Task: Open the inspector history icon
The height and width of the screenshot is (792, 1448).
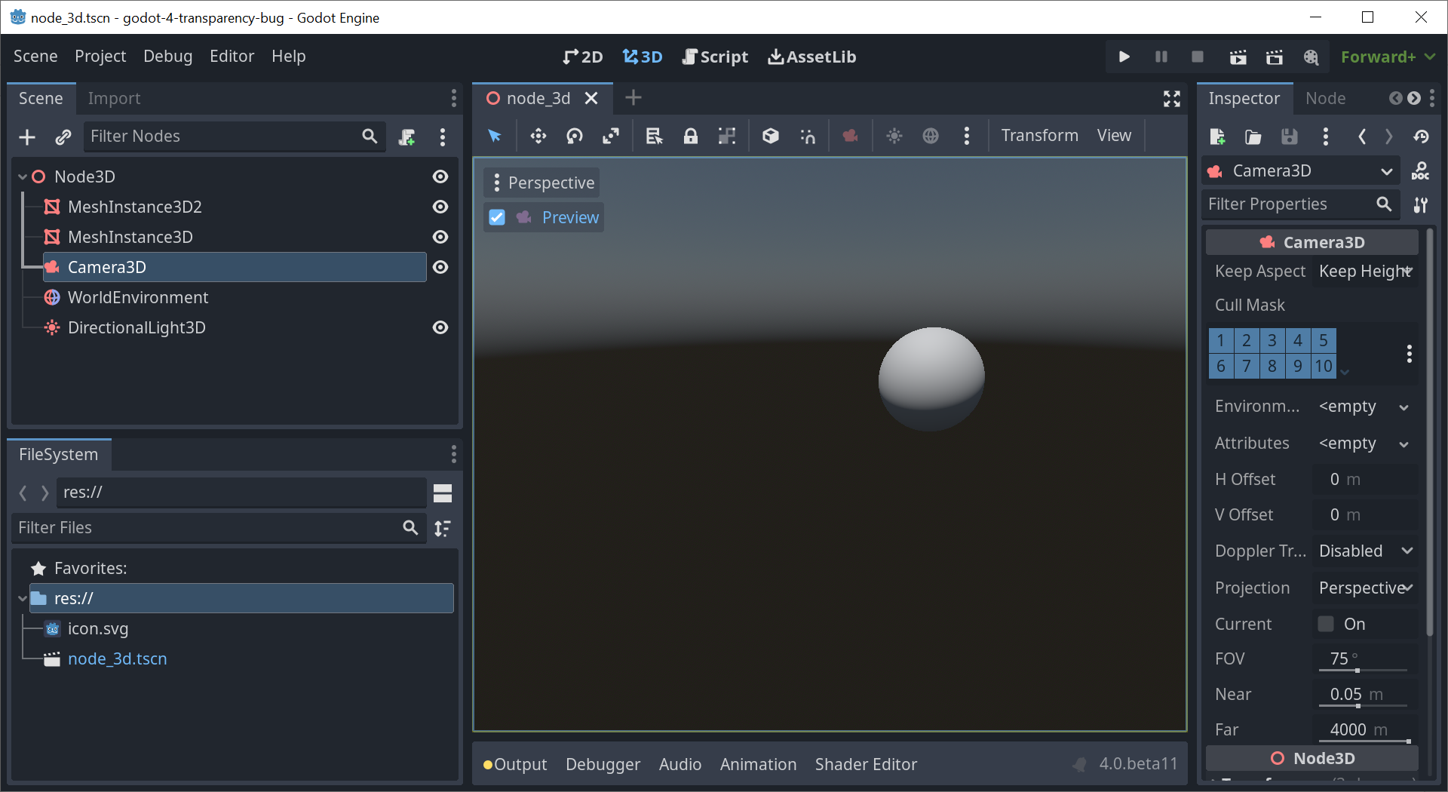Action: [x=1421, y=137]
